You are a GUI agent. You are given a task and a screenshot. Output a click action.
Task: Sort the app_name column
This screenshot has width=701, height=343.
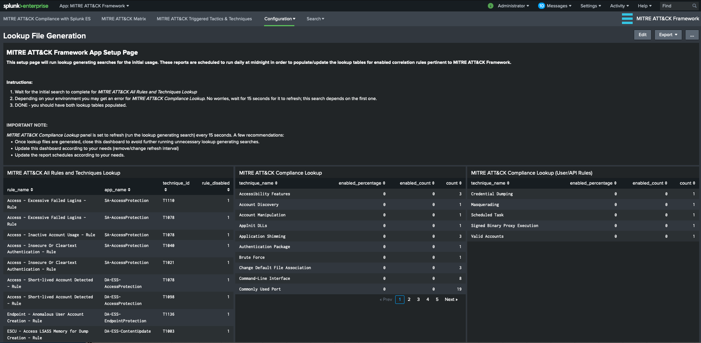117,190
